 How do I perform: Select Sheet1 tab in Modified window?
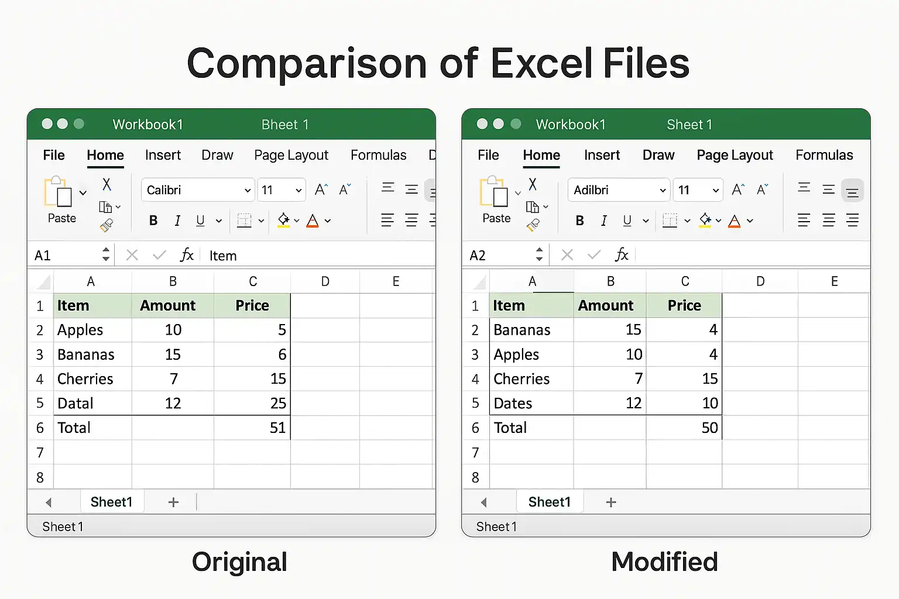tap(549, 502)
